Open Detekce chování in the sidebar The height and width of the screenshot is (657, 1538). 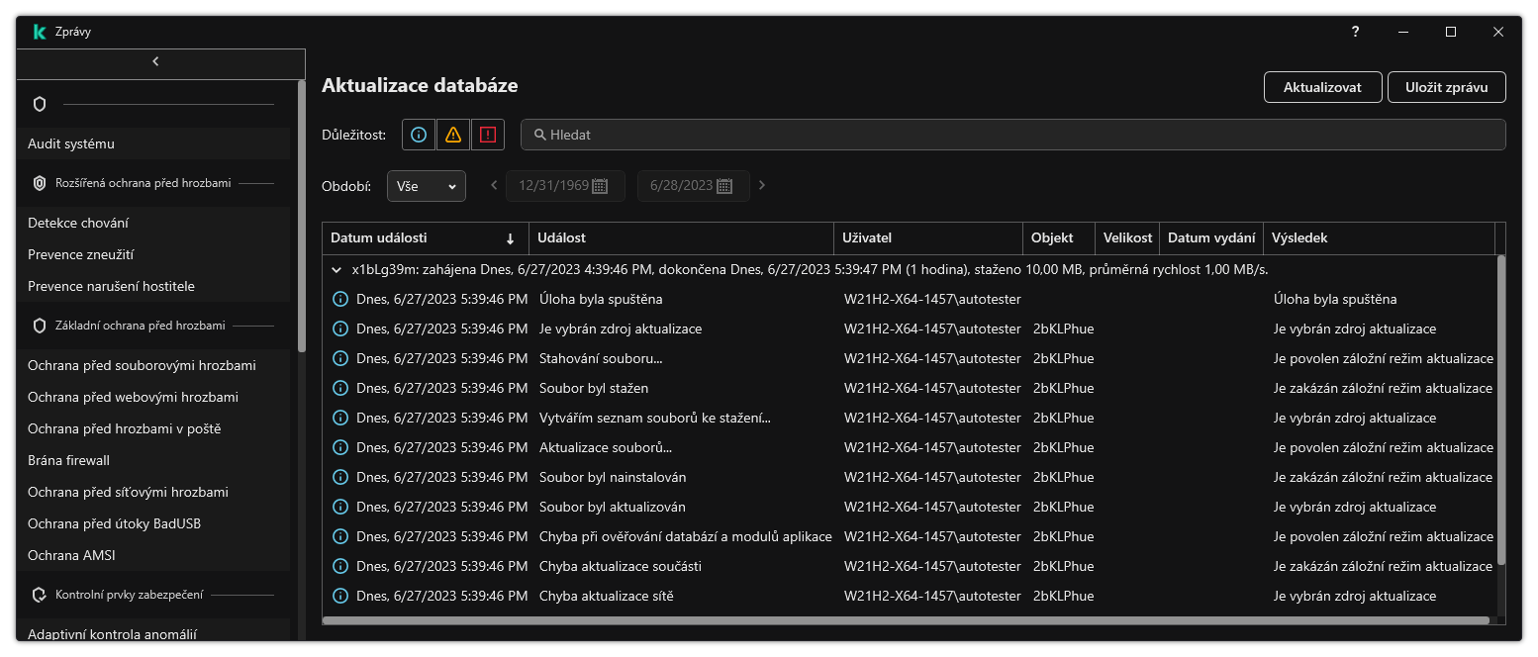[x=78, y=223]
